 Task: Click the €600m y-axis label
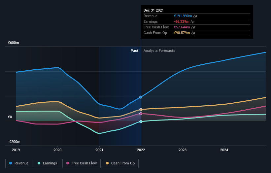click(14, 43)
